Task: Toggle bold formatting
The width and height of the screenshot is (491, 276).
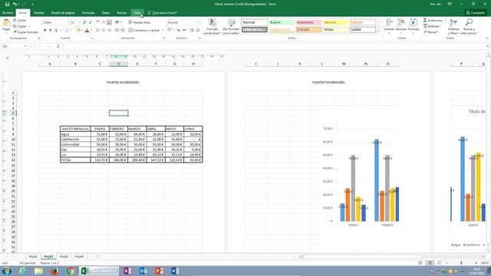Action: pos(44,31)
